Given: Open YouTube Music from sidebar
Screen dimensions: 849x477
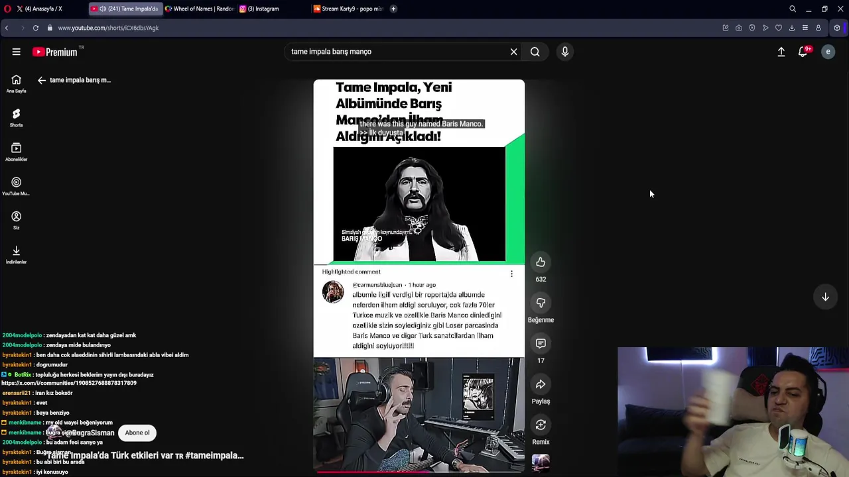Looking at the screenshot, I should point(16,187).
